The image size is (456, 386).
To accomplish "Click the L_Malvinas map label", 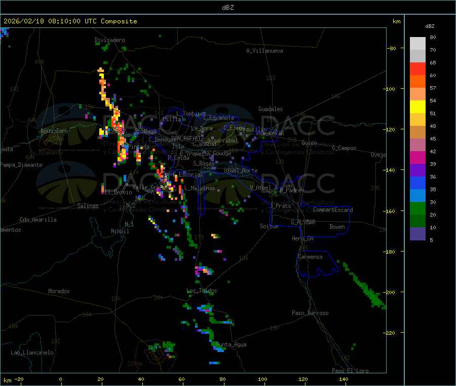I will coord(200,188).
